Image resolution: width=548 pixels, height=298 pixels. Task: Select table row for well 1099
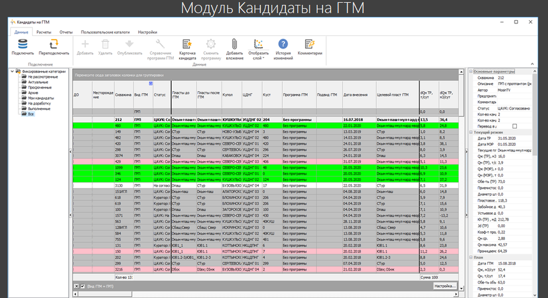click(265, 167)
